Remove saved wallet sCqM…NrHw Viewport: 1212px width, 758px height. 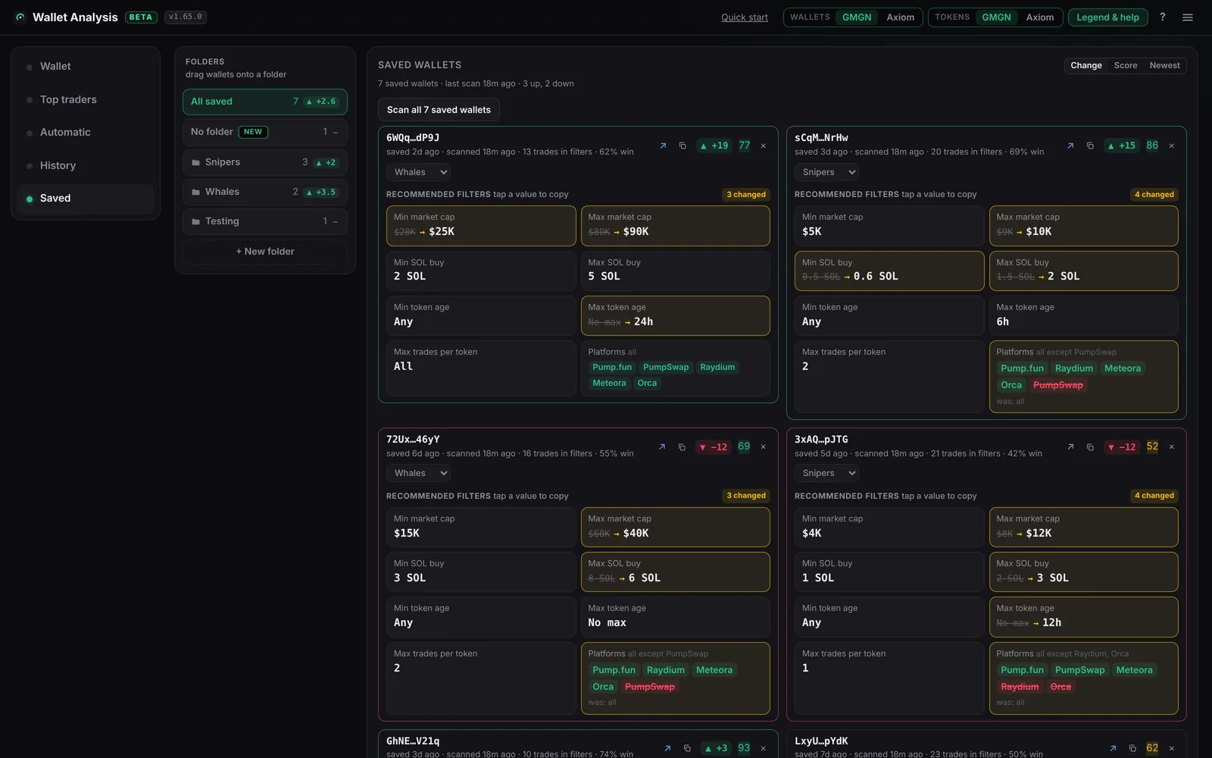click(x=1172, y=146)
